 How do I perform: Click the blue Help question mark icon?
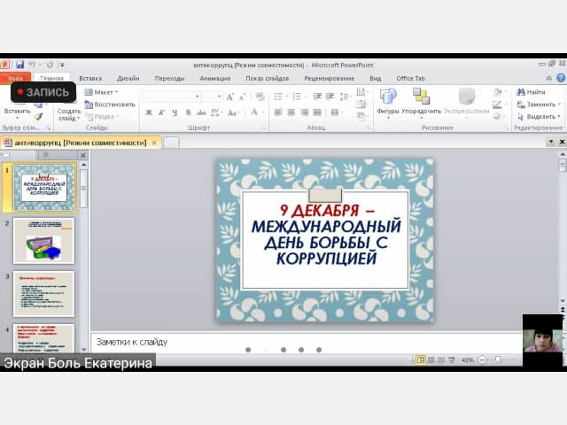[561, 78]
